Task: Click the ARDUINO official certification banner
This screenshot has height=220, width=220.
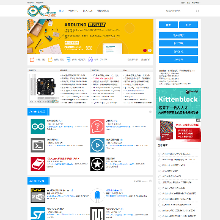Action: click(x=90, y=36)
